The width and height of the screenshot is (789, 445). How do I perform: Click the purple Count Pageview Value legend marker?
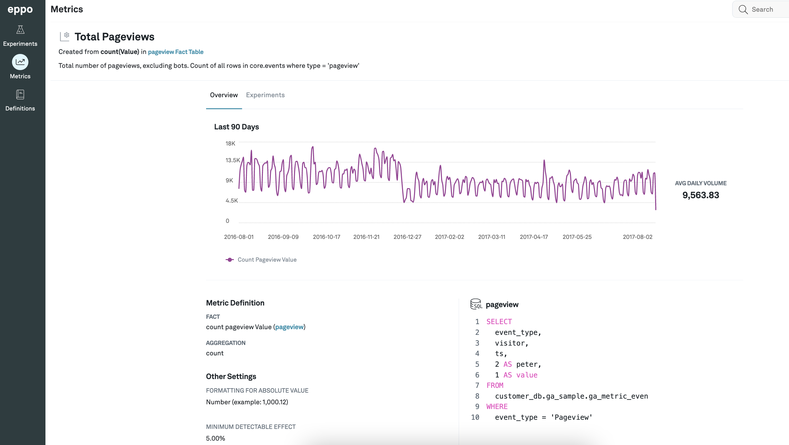[x=229, y=260]
